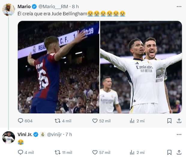Share Mario's tweet
Image resolution: width=186 pixels, height=158 pixels.
point(179,121)
